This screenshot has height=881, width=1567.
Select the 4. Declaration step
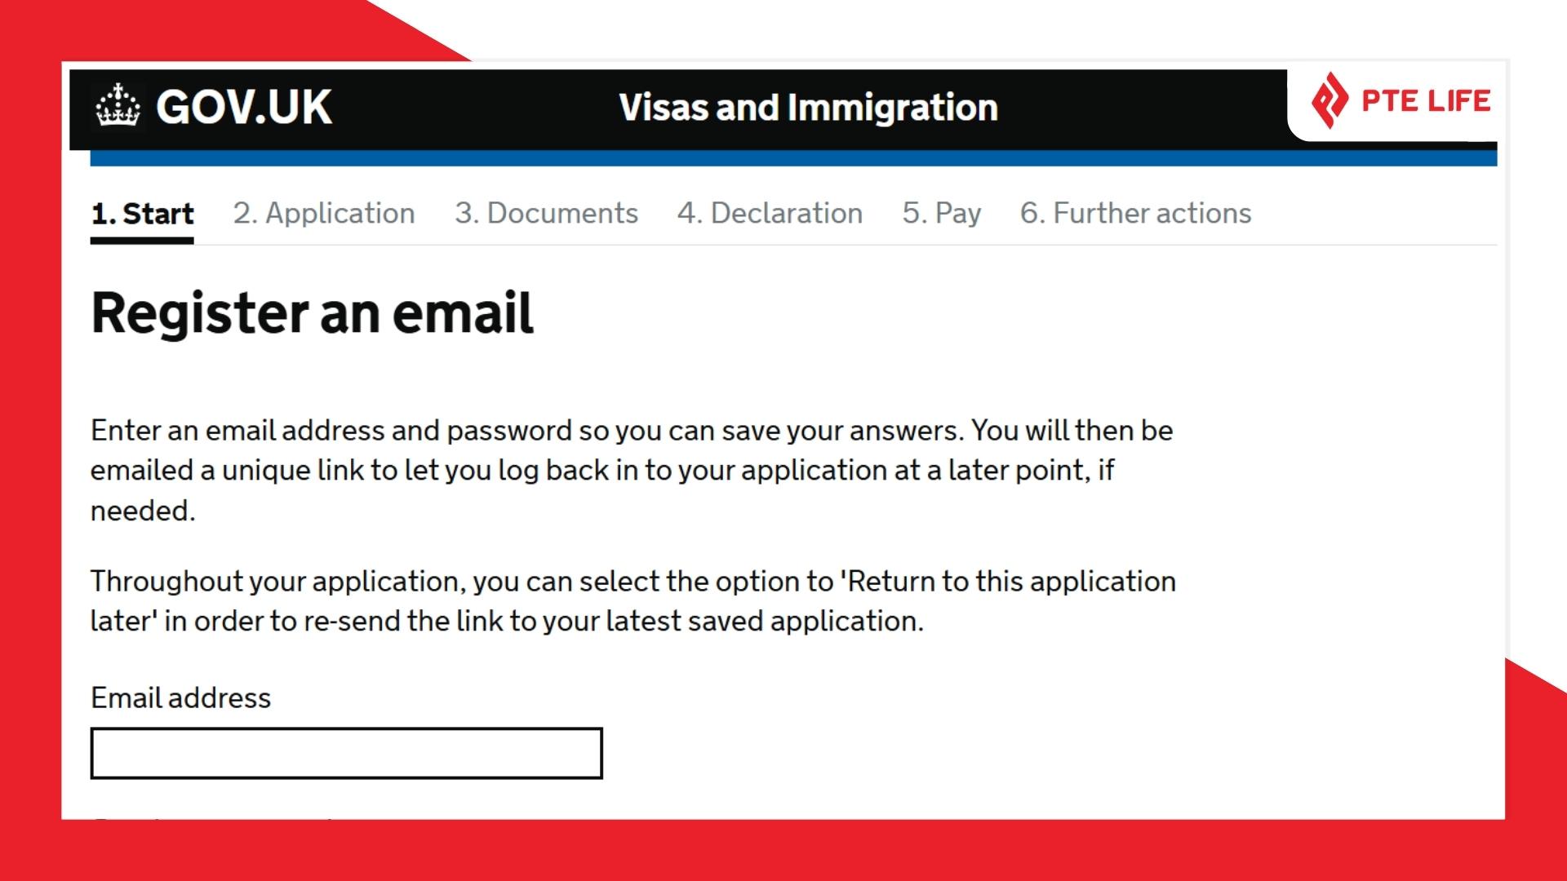point(771,214)
